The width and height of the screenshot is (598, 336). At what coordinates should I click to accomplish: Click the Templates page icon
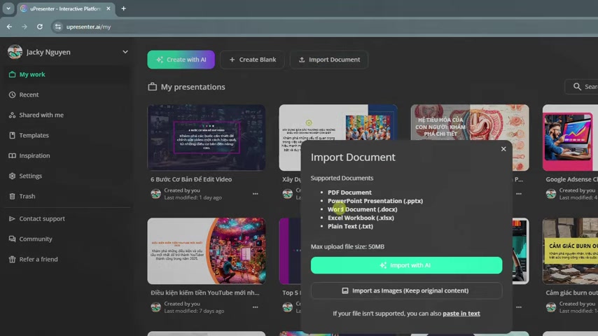coord(12,135)
